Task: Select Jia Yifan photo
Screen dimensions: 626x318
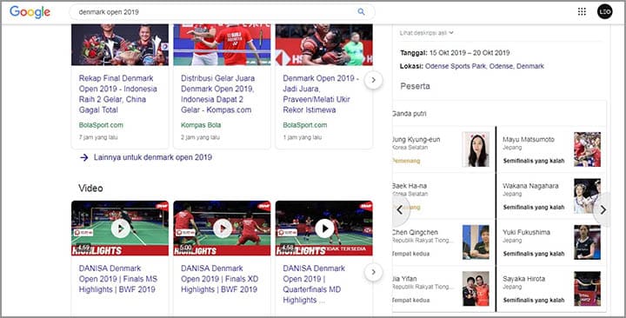Action: click(x=476, y=288)
